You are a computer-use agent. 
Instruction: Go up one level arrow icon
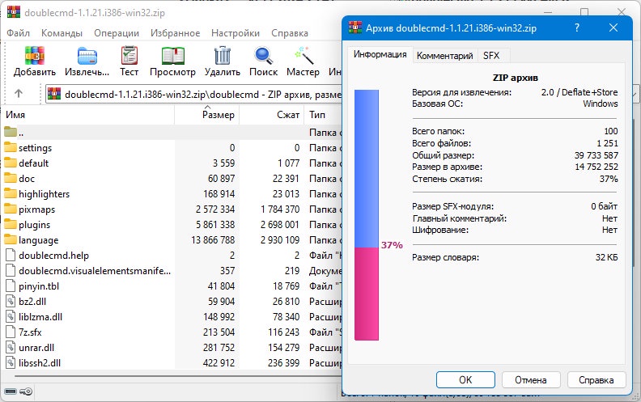[19, 94]
